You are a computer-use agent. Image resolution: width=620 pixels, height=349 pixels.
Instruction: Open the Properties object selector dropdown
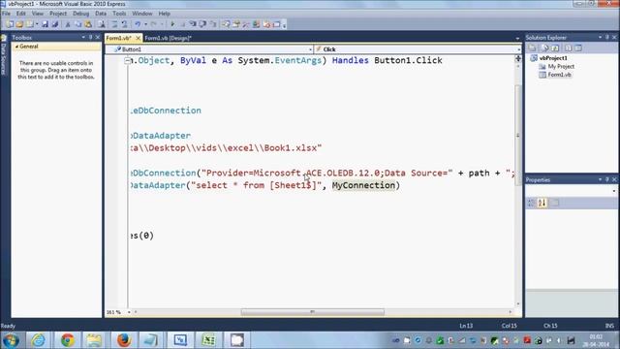[x=613, y=191]
